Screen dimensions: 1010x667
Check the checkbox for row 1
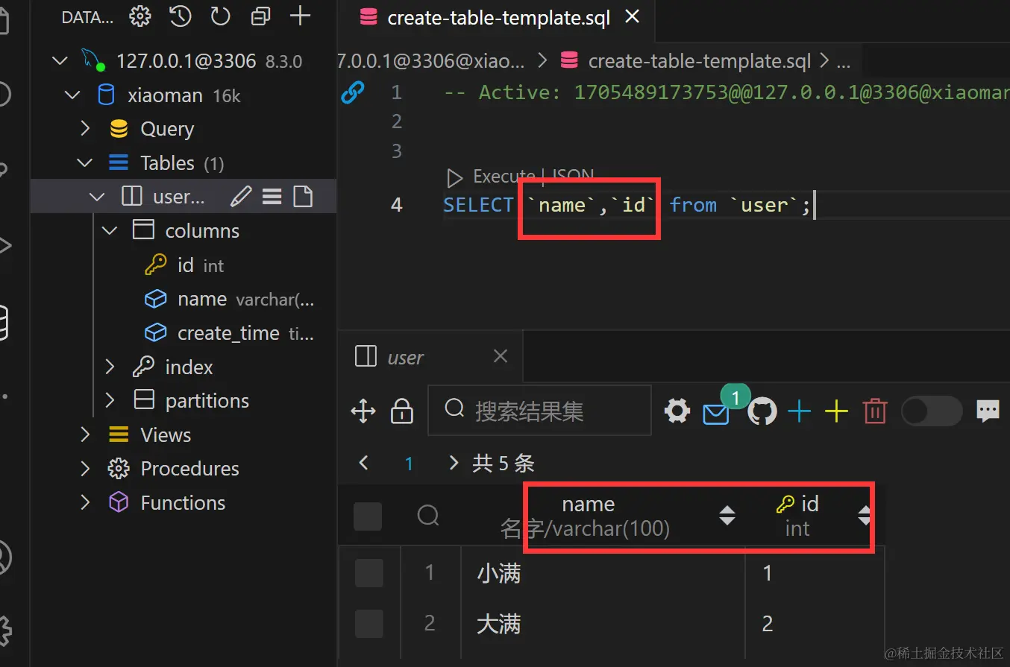click(x=369, y=573)
